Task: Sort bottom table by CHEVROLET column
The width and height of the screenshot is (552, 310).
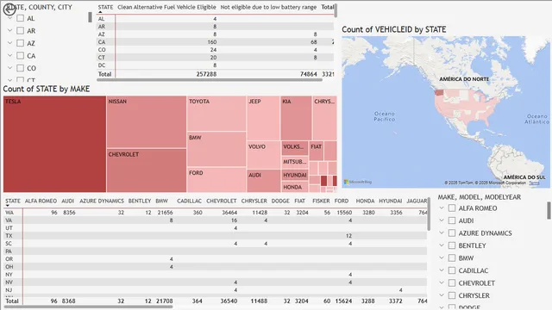Action: (x=221, y=201)
